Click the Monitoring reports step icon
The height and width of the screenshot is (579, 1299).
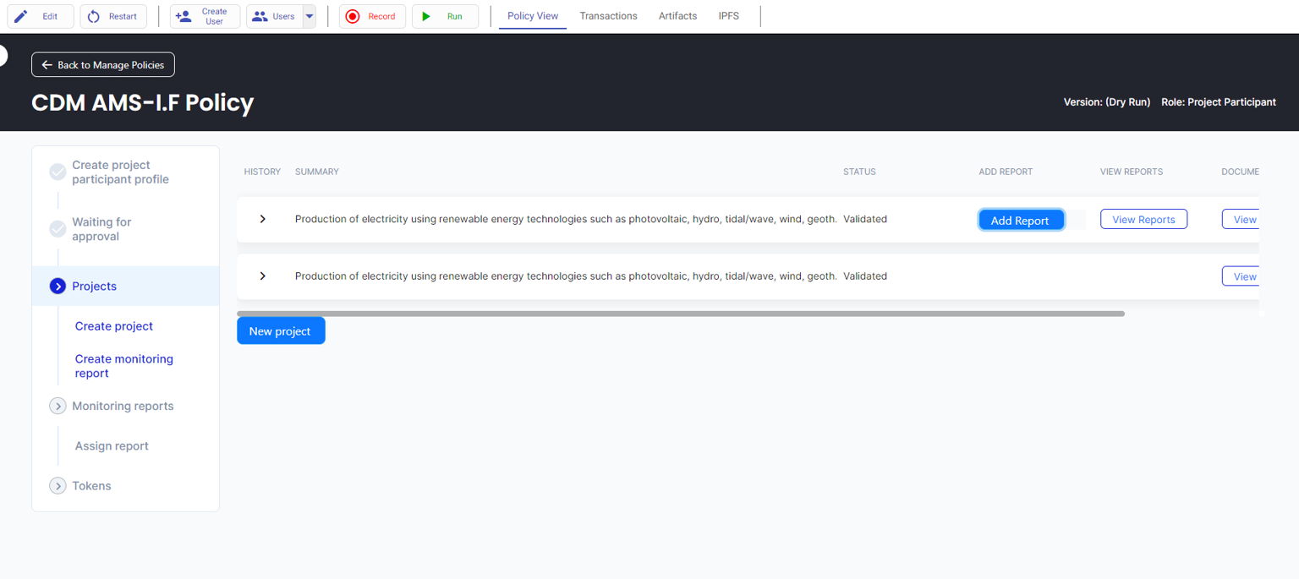[58, 407]
